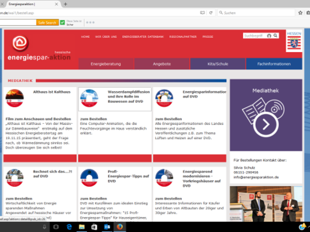Click the email info@energiesparaktion.de
The image size is (310, 232).
tap(256, 177)
